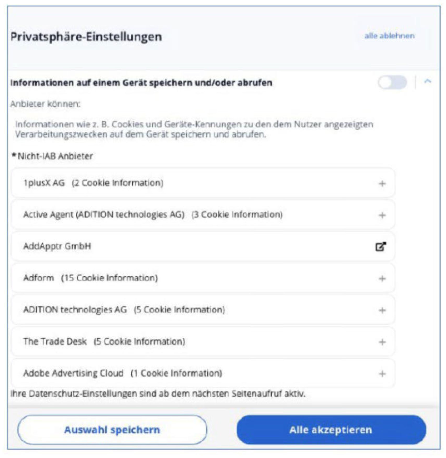Click plus icon beside Active Agent vendor
Screen dimensions: 446x458
(382, 215)
